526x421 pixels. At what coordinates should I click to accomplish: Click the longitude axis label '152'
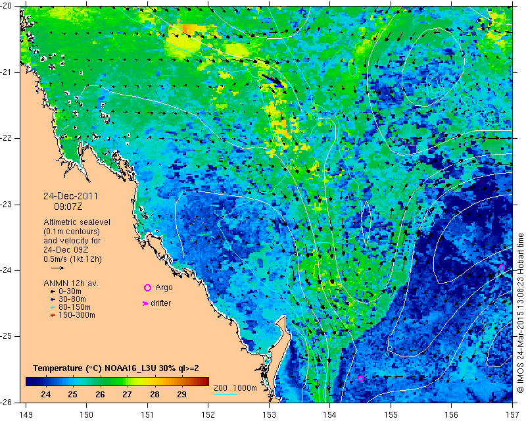208,414
